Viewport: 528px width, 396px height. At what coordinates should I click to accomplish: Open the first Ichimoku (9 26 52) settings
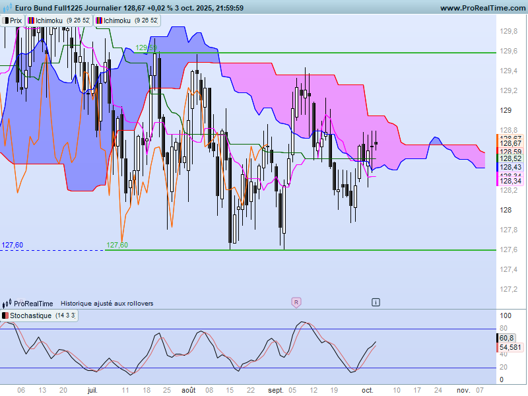78,20
